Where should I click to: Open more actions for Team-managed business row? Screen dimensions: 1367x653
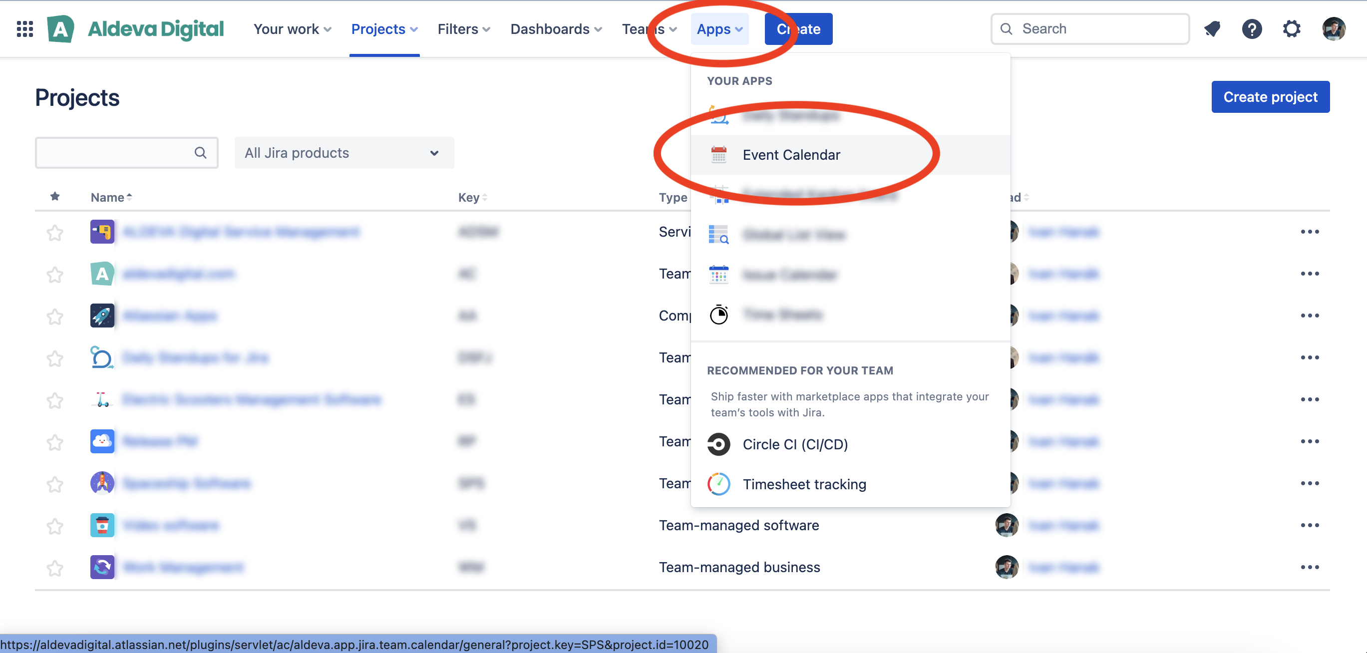click(x=1310, y=567)
